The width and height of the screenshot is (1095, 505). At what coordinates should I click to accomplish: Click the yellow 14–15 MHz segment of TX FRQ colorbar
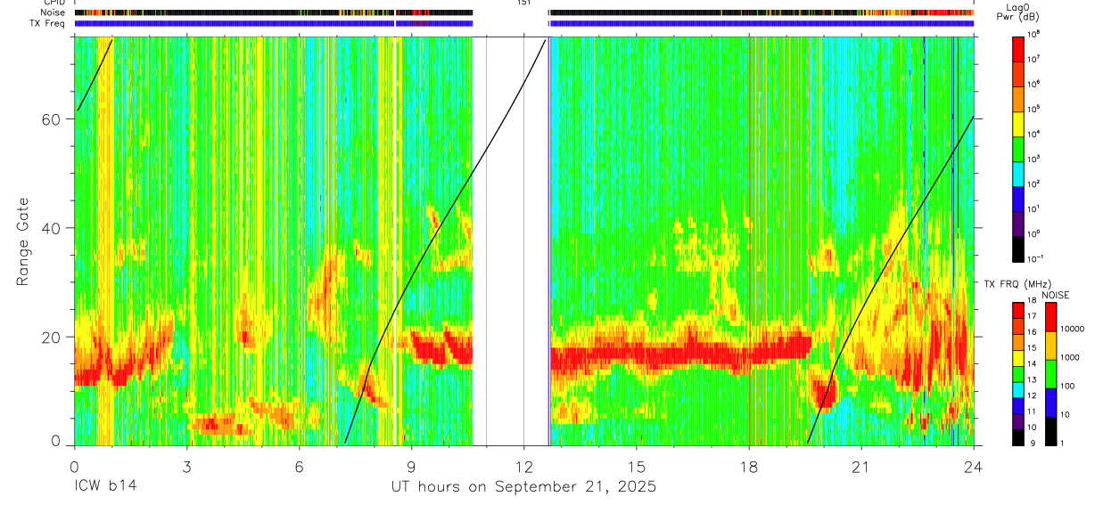pyautogui.click(x=1018, y=357)
